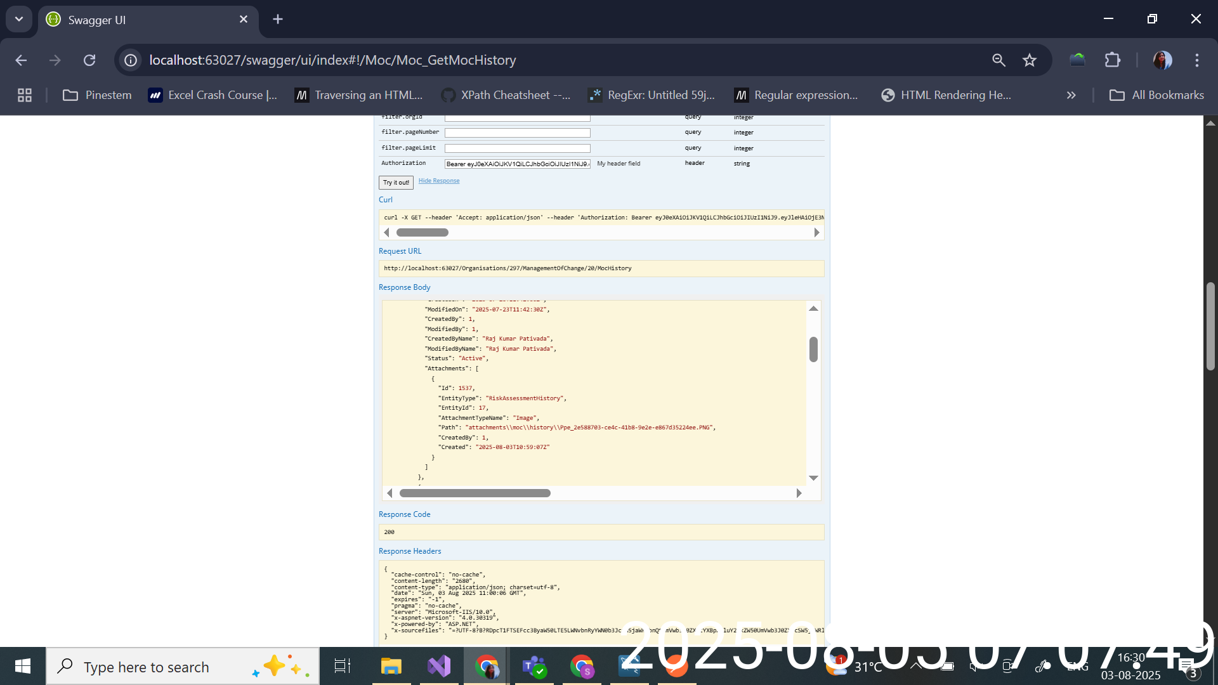This screenshot has width=1218, height=685.
Task: Open File Explorer from taskbar
Action: pyautogui.click(x=391, y=666)
